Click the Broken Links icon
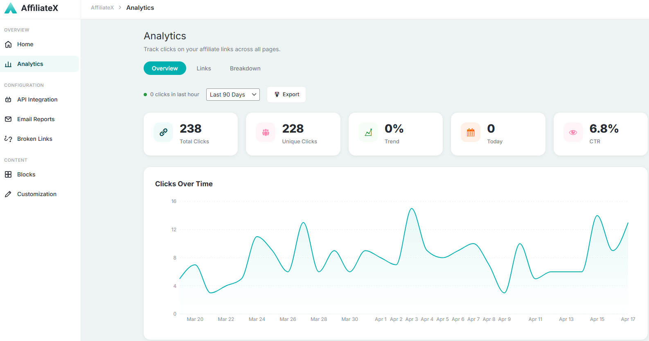This screenshot has width=649, height=341. (8, 139)
